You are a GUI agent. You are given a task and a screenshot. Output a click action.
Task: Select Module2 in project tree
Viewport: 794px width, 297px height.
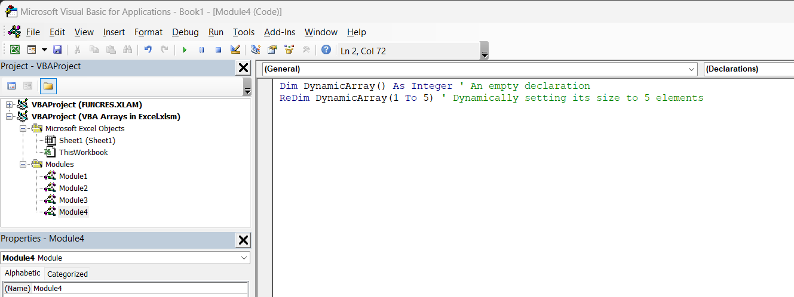(73, 188)
